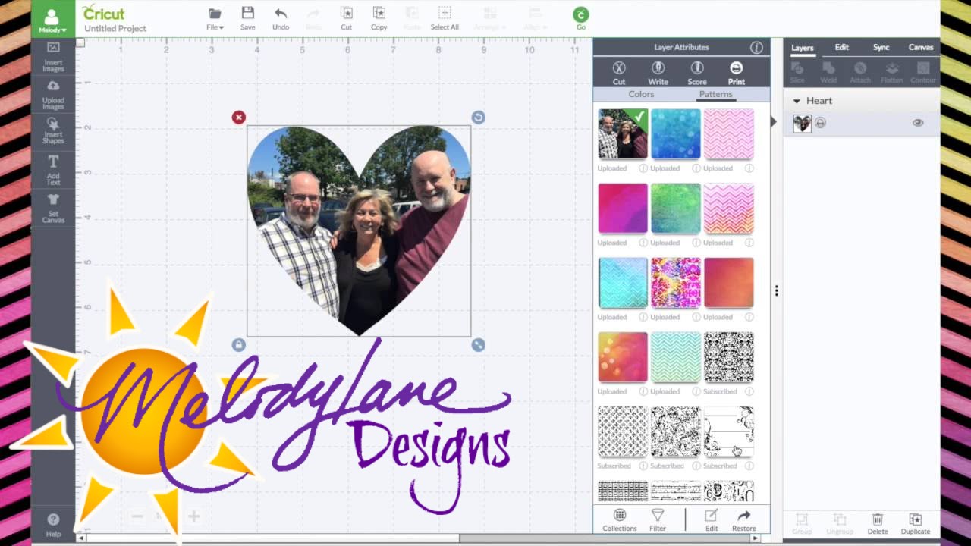
Task: Click the Cricut logo
Action: pyautogui.click(x=103, y=12)
